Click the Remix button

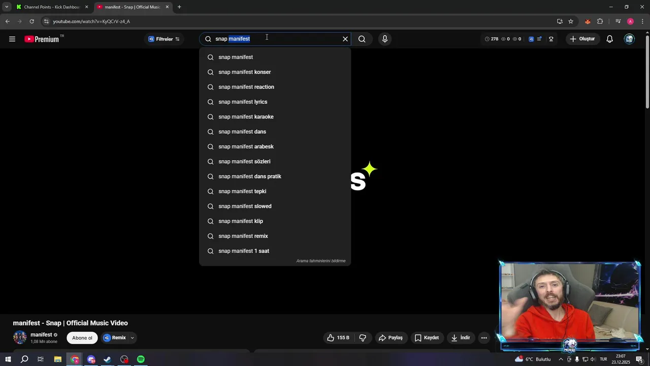[x=115, y=338]
